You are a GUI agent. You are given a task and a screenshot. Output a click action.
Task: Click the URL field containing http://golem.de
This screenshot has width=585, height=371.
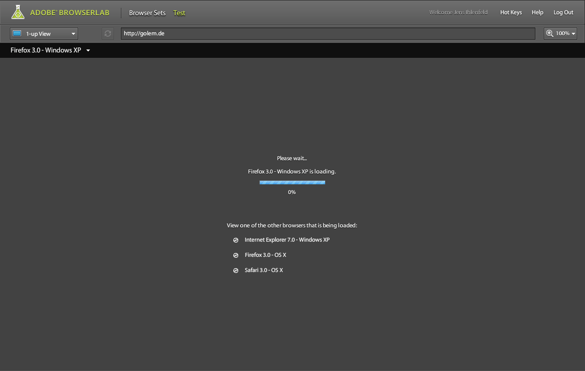(x=328, y=33)
